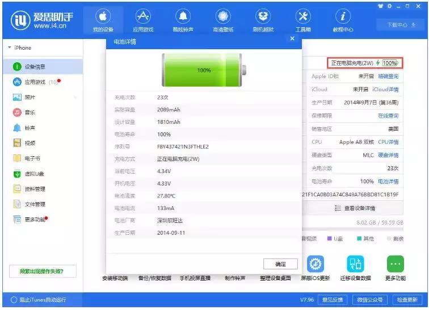Click the 133mA battery current value
The height and width of the screenshot is (310, 429).
point(166,208)
